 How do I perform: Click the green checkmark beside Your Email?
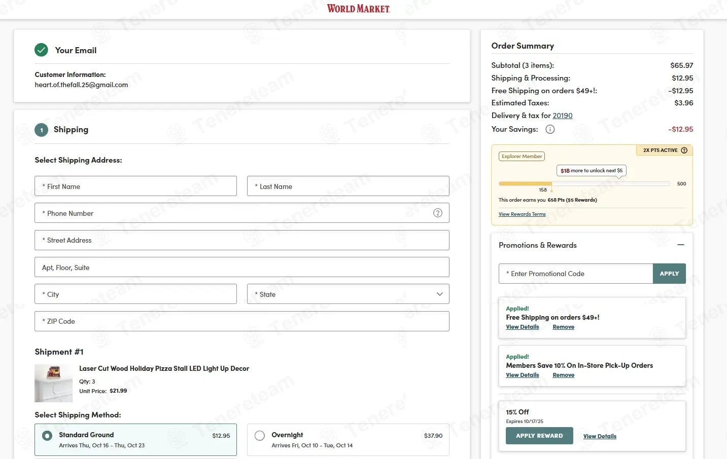pyautogui.click(x=41, y=50)
